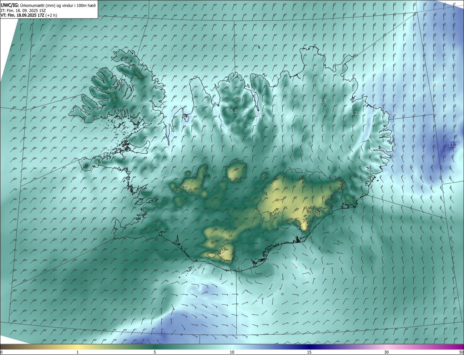Click the 30 tick on the color scale
This screenshot has height=355, width=464.
coord(386,352)
